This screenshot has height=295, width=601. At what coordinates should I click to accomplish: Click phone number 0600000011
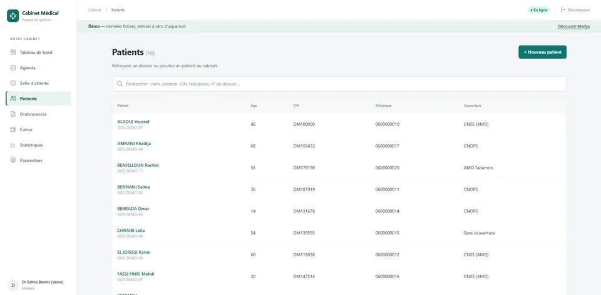pyautogui.click(x=388, y=190)
